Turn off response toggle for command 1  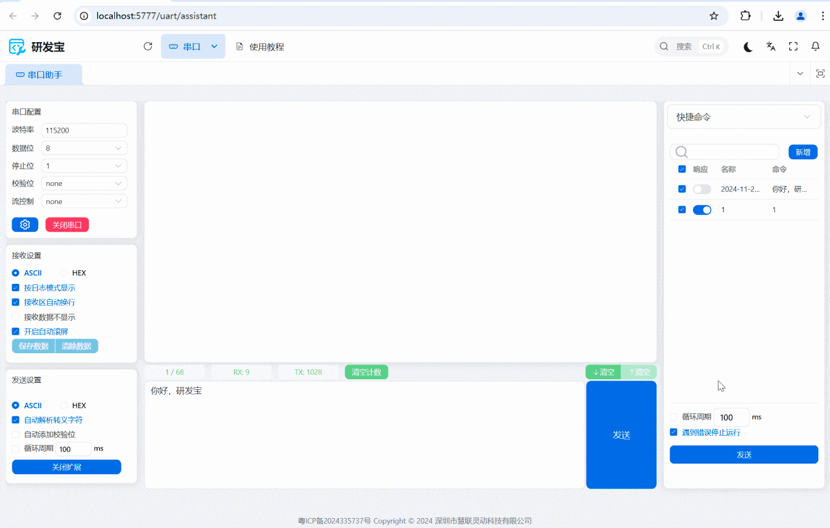[702, 210]
